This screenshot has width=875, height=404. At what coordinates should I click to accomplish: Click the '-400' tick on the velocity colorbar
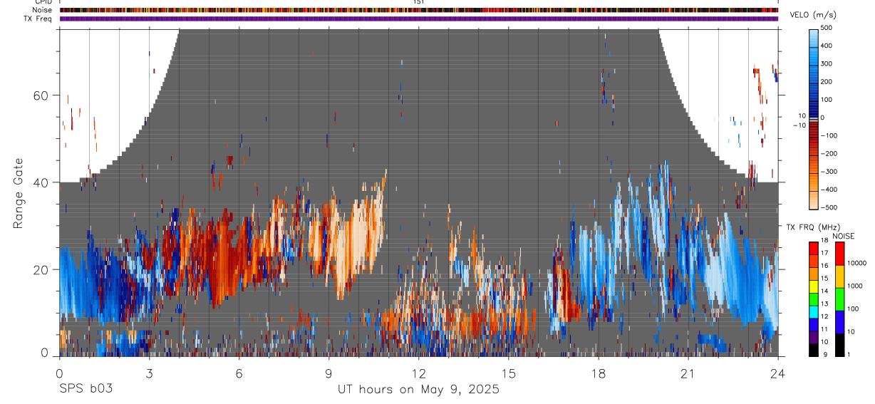click(x=831, y=190)
